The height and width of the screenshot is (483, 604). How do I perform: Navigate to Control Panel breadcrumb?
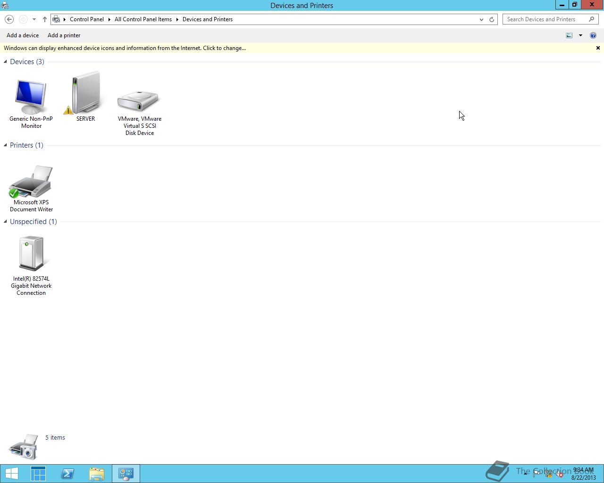(87, 19)
